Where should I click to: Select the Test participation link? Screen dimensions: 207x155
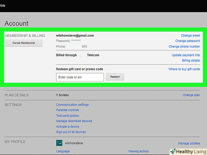click(67, 116)
